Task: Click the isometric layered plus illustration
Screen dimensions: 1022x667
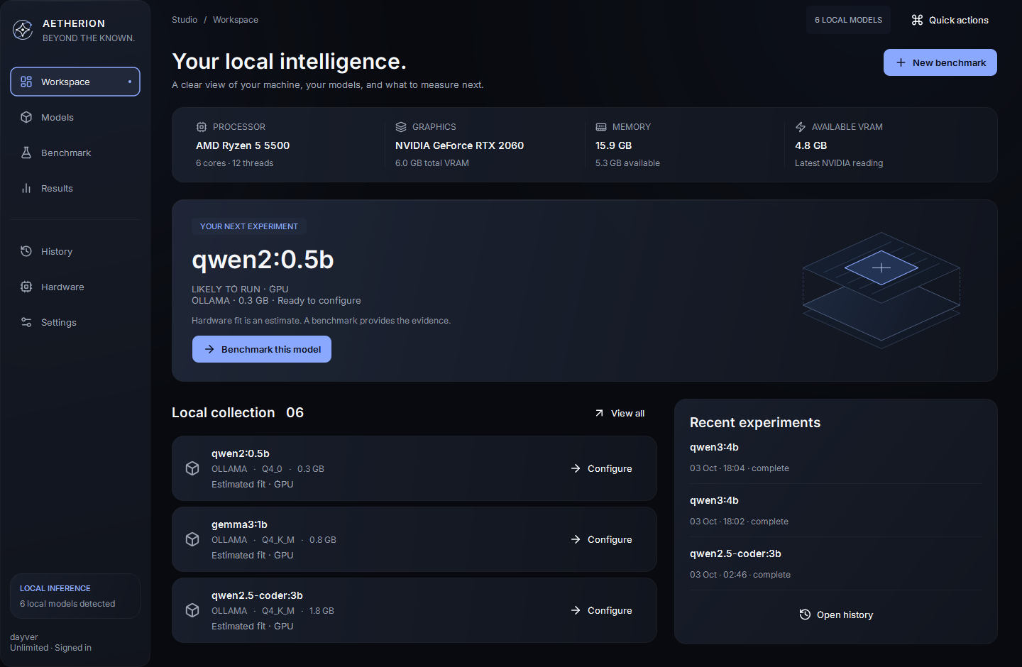Action: (881, 290)
